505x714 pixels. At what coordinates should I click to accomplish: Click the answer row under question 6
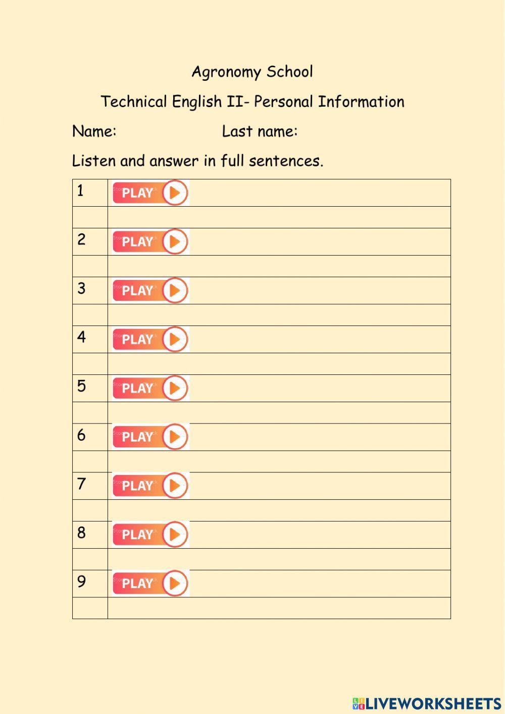point(279,461)
